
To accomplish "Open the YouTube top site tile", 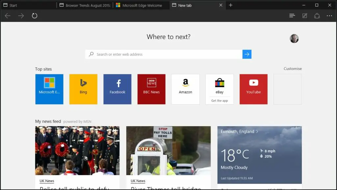I will click(254, 89).
